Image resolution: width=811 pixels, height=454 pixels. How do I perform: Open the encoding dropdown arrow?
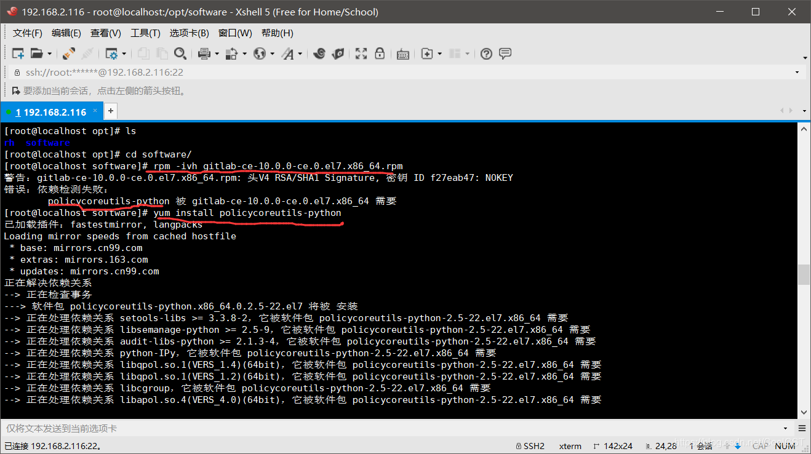[x=272, y=54]
